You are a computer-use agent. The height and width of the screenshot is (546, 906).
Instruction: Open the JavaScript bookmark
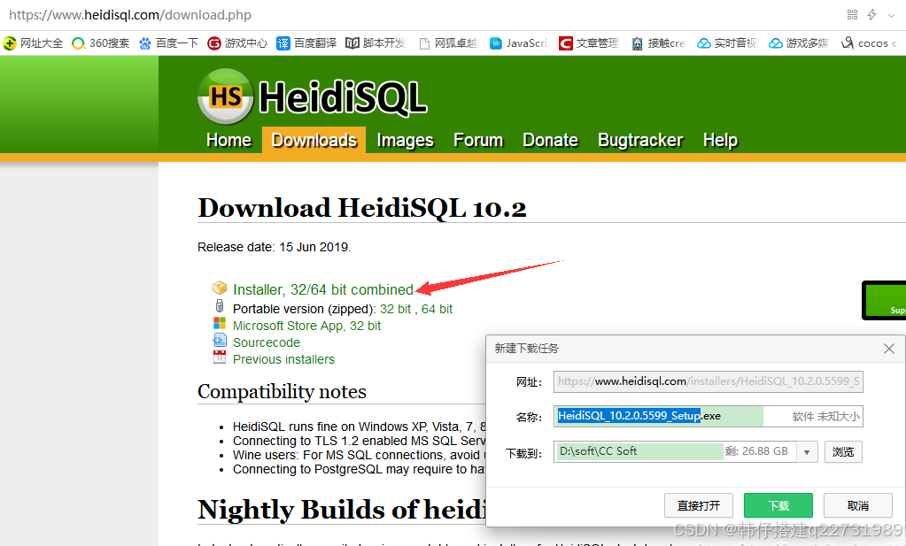[518, 43]
